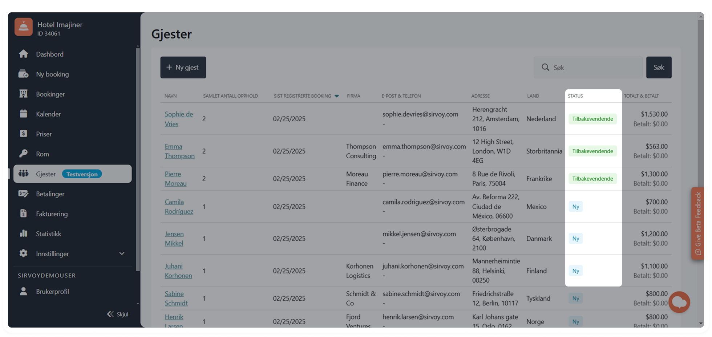Screen dimensions: 712x337
Task: Click the Bookinger building icon
Action: click(24, 94)
